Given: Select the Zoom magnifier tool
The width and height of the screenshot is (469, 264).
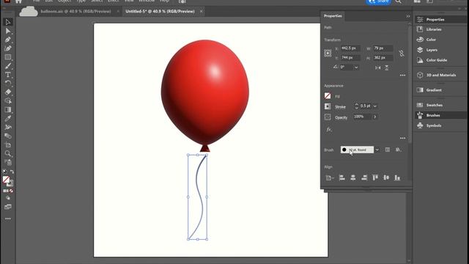Looking at the screenshot, I should click(x=8, y=153).
